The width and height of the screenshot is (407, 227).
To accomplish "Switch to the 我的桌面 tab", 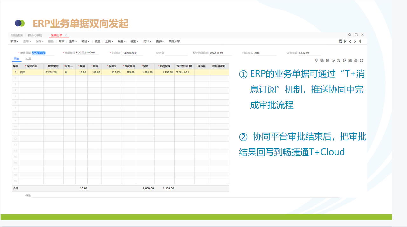I will (x=17, y=35).
